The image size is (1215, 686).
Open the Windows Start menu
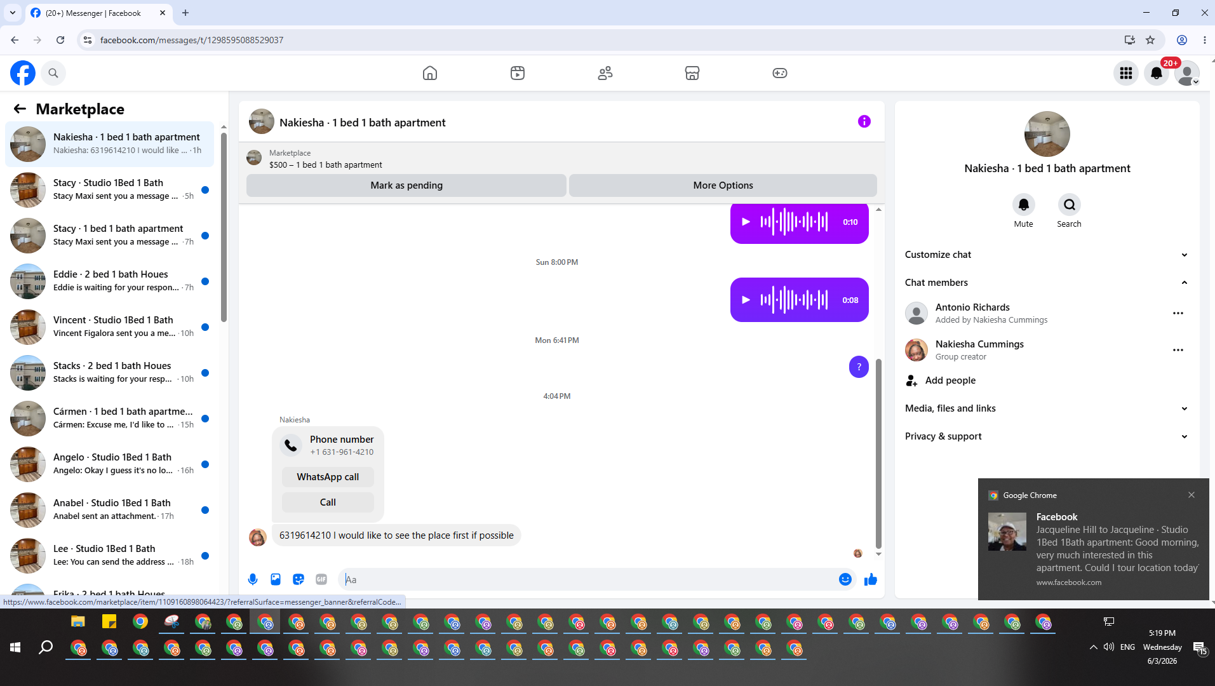(15, 647)
